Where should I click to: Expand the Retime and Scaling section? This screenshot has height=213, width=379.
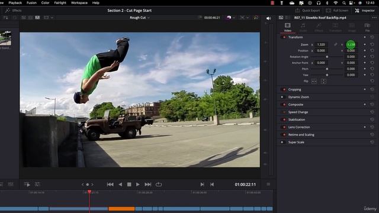click(301, 135)
